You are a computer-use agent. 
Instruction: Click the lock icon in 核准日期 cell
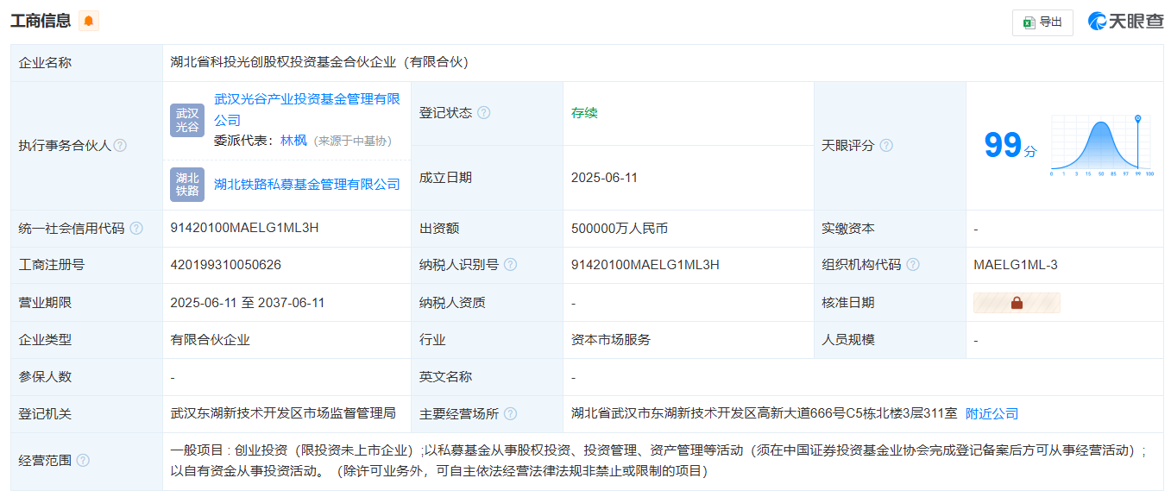(1017, 303)
